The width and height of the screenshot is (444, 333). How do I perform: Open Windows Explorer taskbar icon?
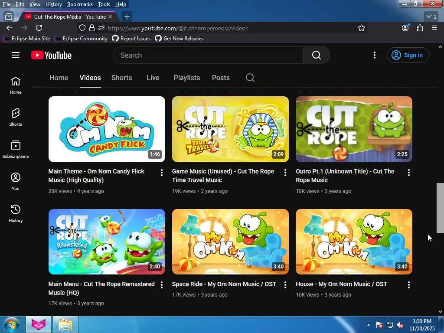[66, 324]
